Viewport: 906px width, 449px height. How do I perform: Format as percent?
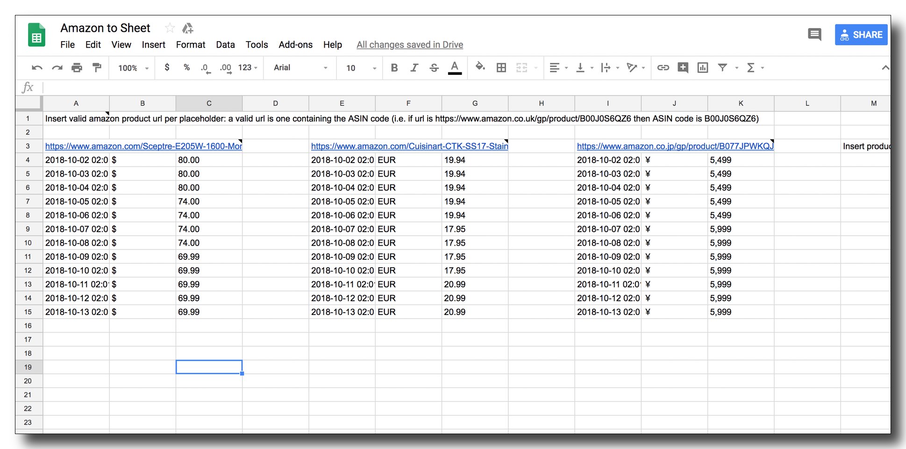click(x=186, y=67)
